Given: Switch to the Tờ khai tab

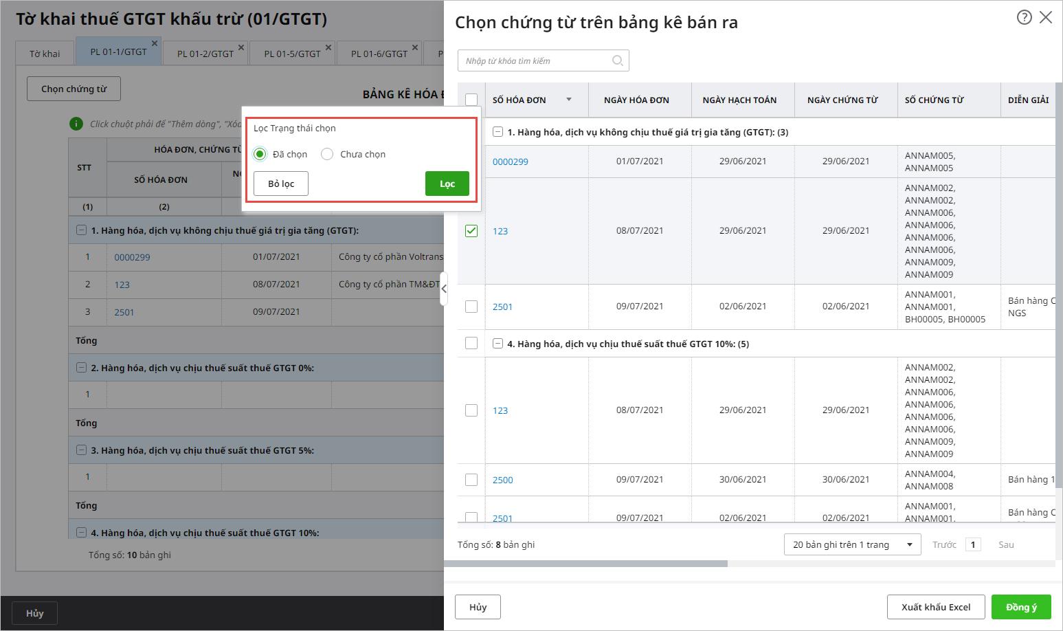Looking at the screenshot, I should (x=45, y=54).
